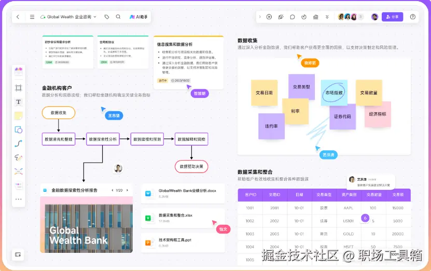This screenshot has width=431, height=271.
Task: Click the 进行中 status tag on card
Action: 162,81
